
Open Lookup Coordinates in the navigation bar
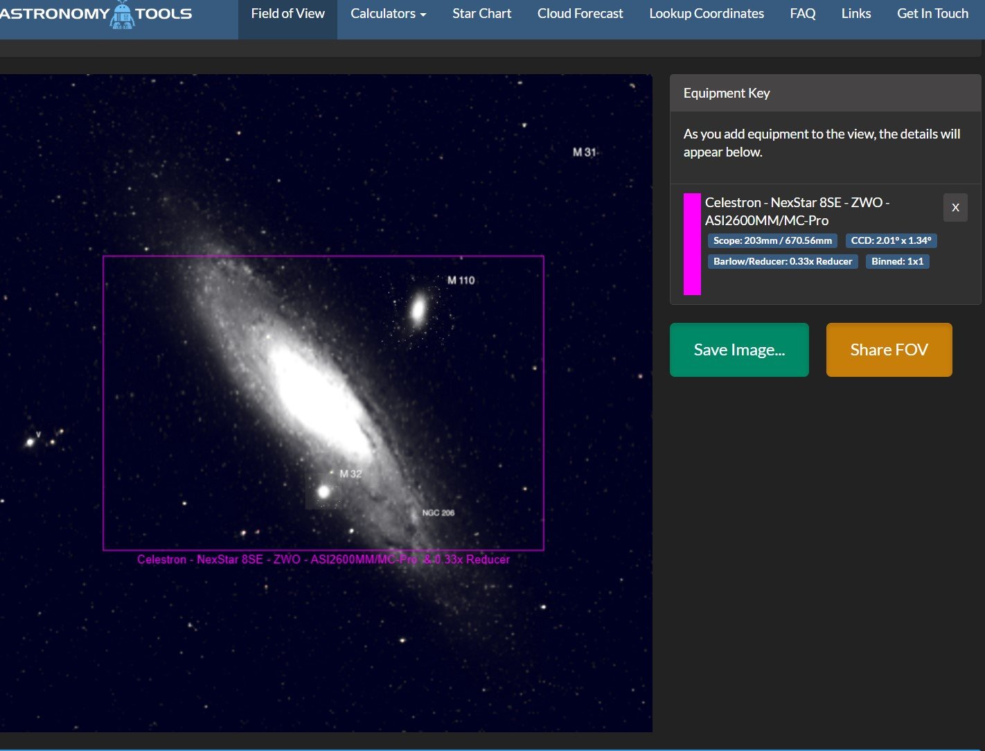tap(707, 14)
